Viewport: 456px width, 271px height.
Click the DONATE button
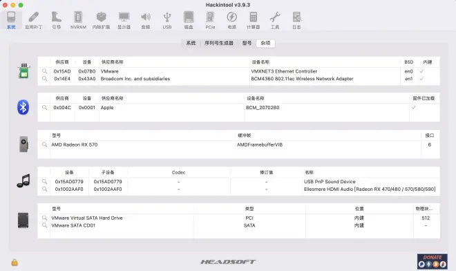tap(433, 261)
